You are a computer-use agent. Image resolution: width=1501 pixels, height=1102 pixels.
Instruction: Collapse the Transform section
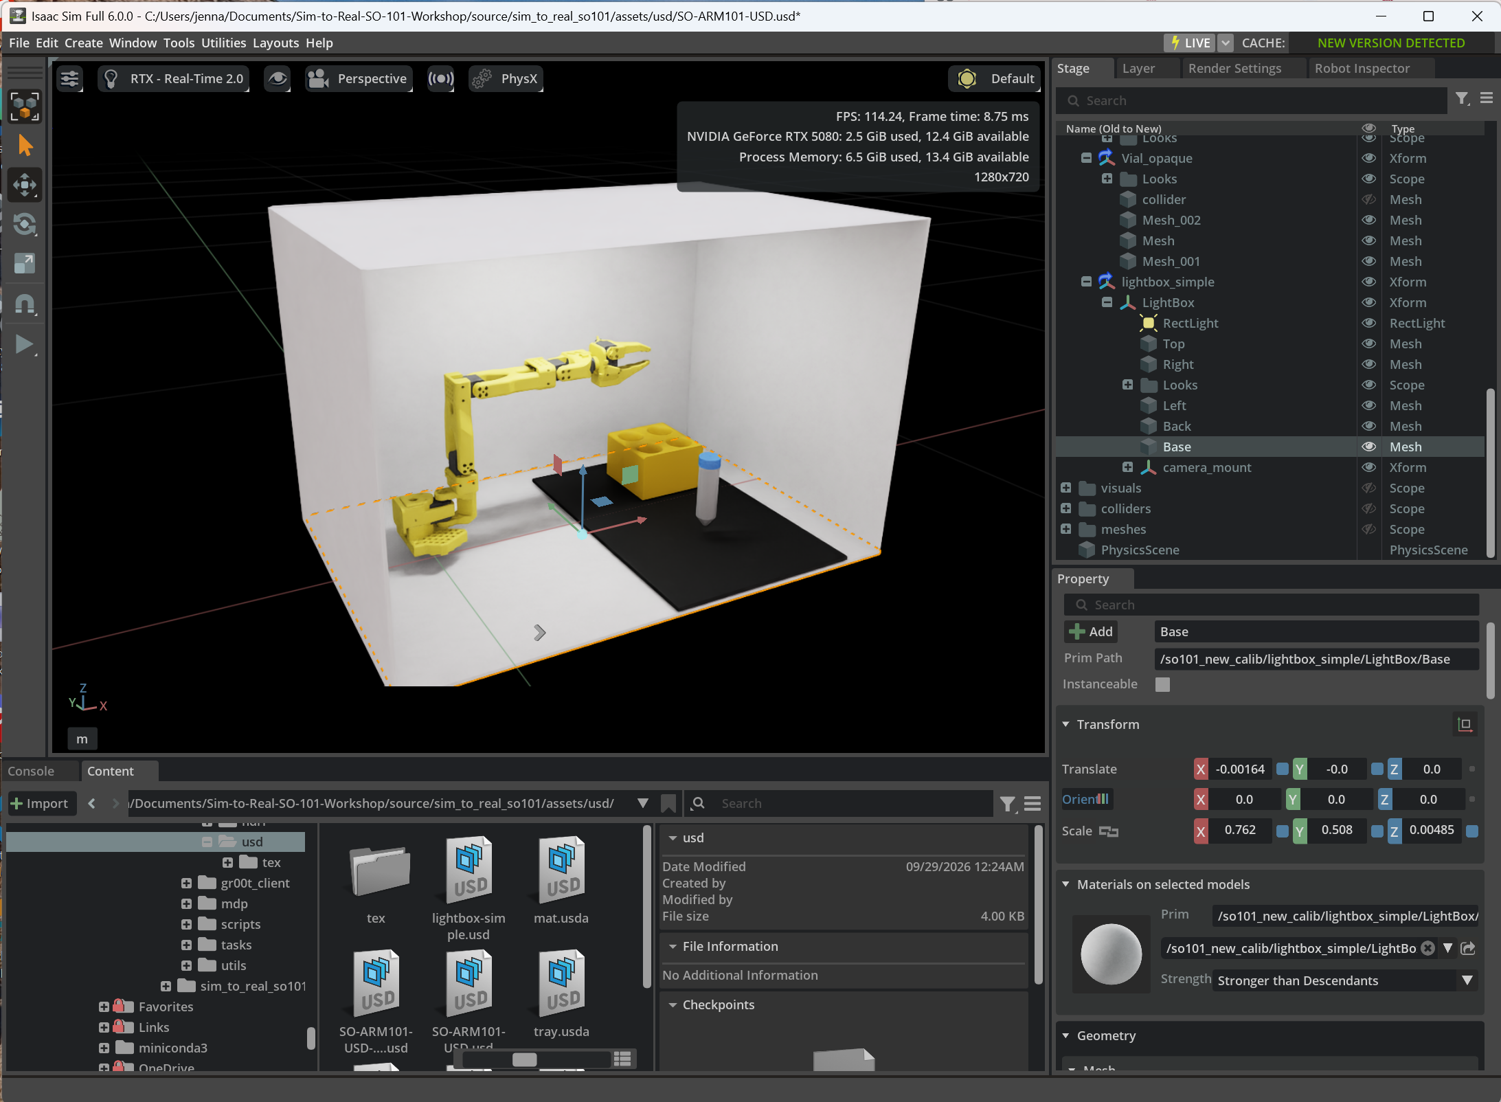[x=1066, y=724]
